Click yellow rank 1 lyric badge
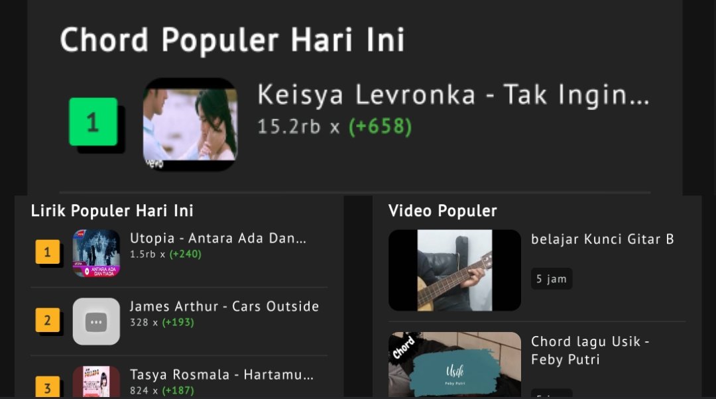Screen dimensions: 716x399 pyautogui.click(x=48, y=252)
